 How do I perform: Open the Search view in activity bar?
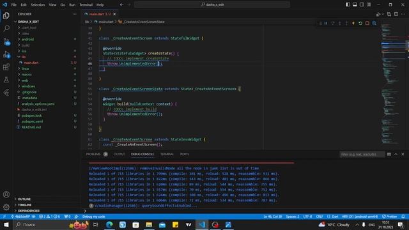[6, 28]
